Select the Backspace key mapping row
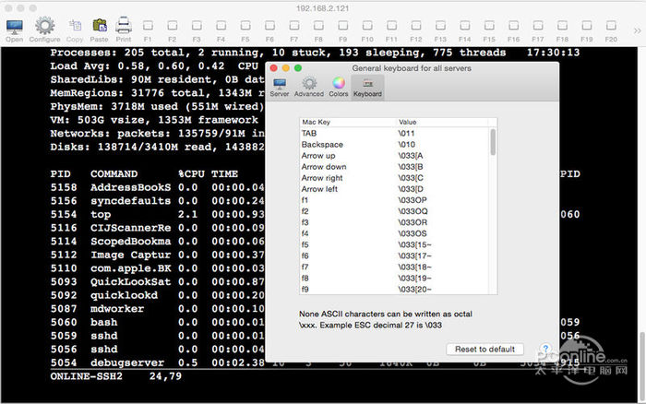This screenshot has width=646, height=404. tap(395, 145)
